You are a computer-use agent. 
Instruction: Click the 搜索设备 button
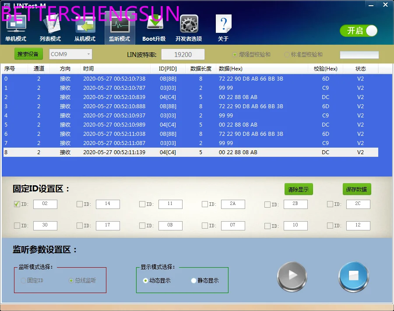point(28,54)
